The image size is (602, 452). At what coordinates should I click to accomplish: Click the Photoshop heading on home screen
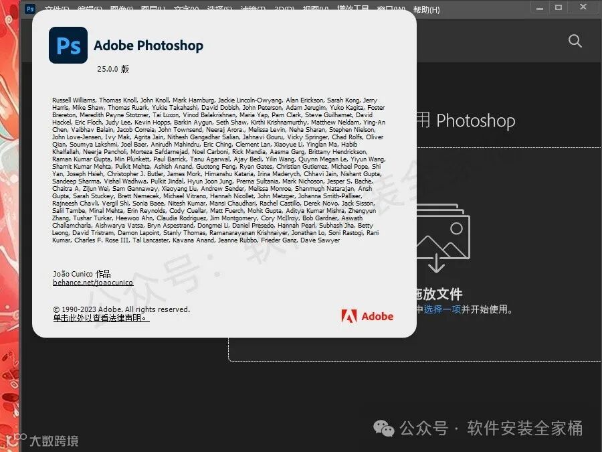(476, 121)
